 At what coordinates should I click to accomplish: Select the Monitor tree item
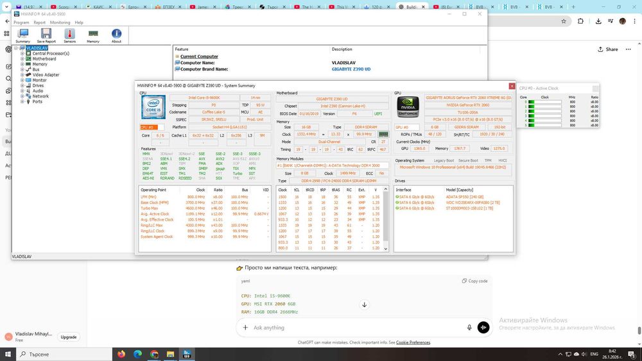click(x=39, y=80)
